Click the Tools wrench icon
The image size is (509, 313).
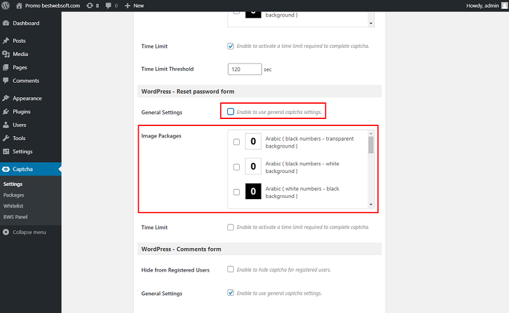coord(6,138)
